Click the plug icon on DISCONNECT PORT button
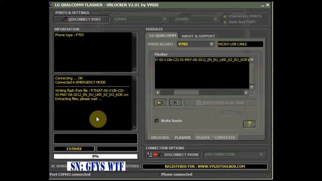The image size is (322, 181). tap(64, 19)
